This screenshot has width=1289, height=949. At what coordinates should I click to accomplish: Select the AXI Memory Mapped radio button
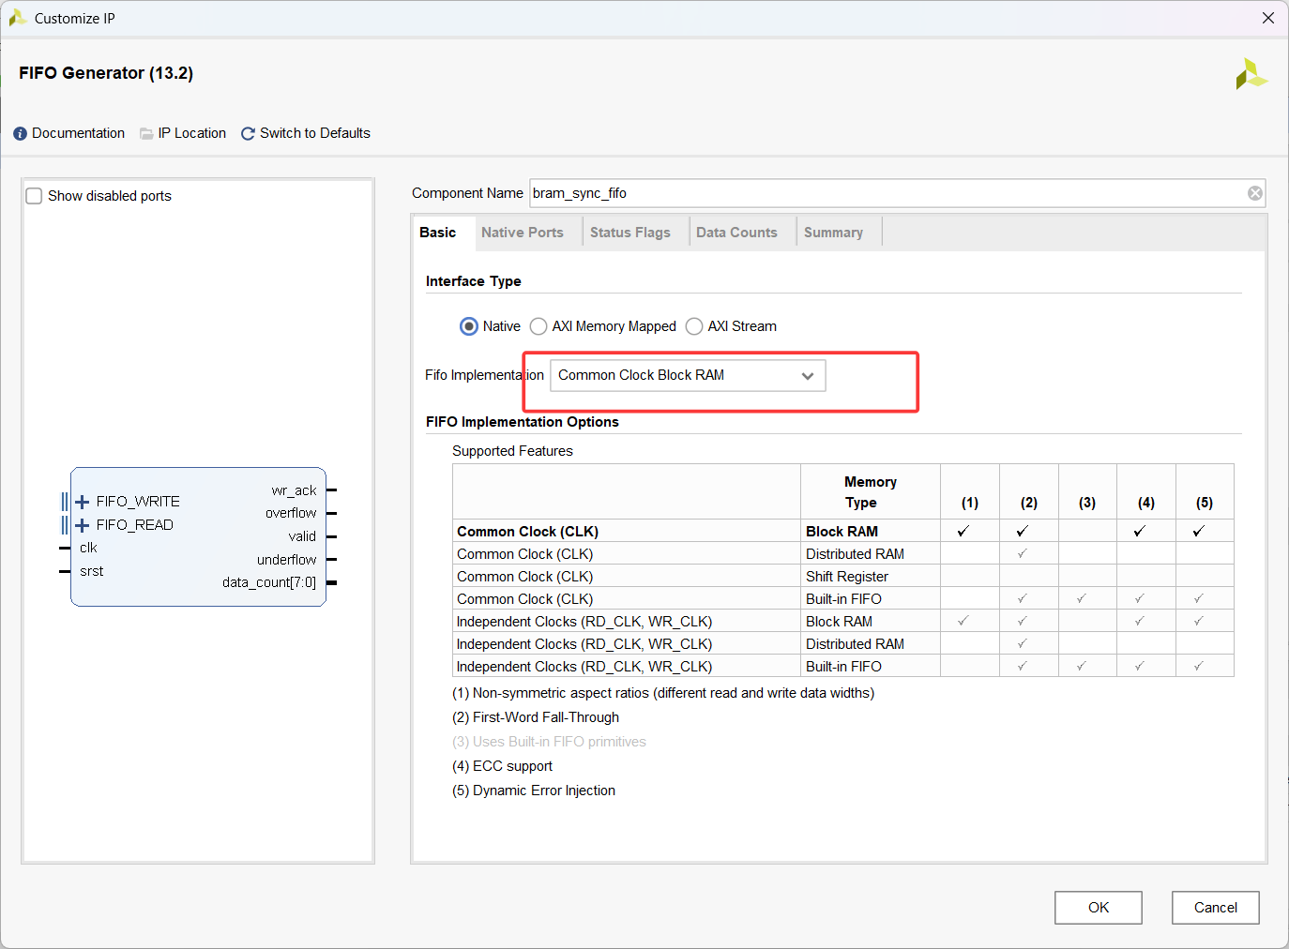[x=538, y=326]
